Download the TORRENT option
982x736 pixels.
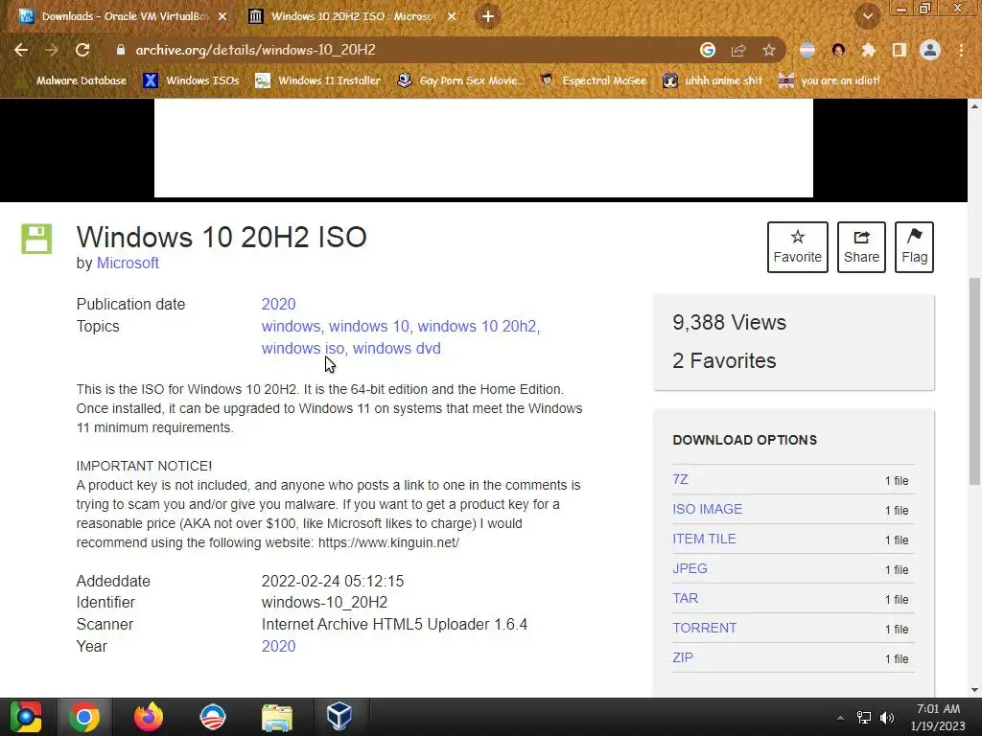pyautogui.click(x=704, y=628)
